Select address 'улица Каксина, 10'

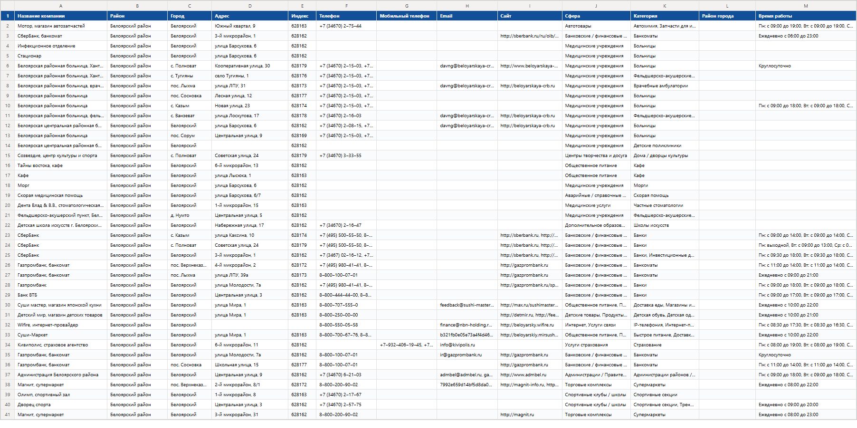click(x=250, y=235)
